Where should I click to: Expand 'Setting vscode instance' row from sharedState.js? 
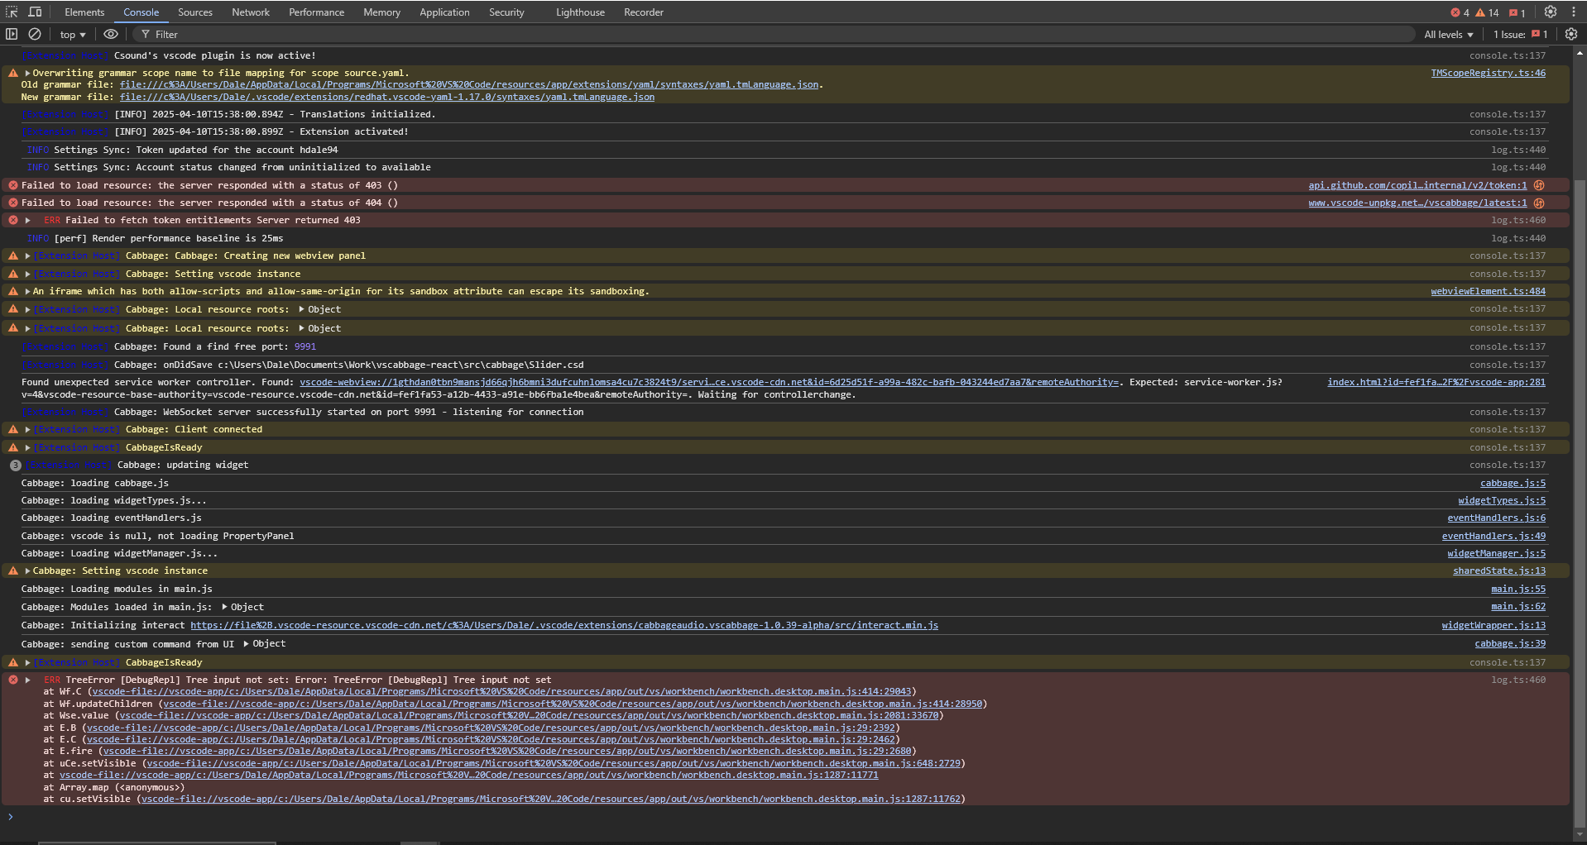[27, 570]
